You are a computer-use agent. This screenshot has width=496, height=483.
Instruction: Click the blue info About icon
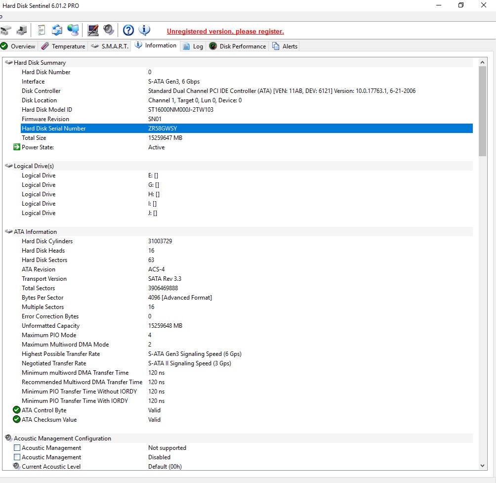point(144,30)
